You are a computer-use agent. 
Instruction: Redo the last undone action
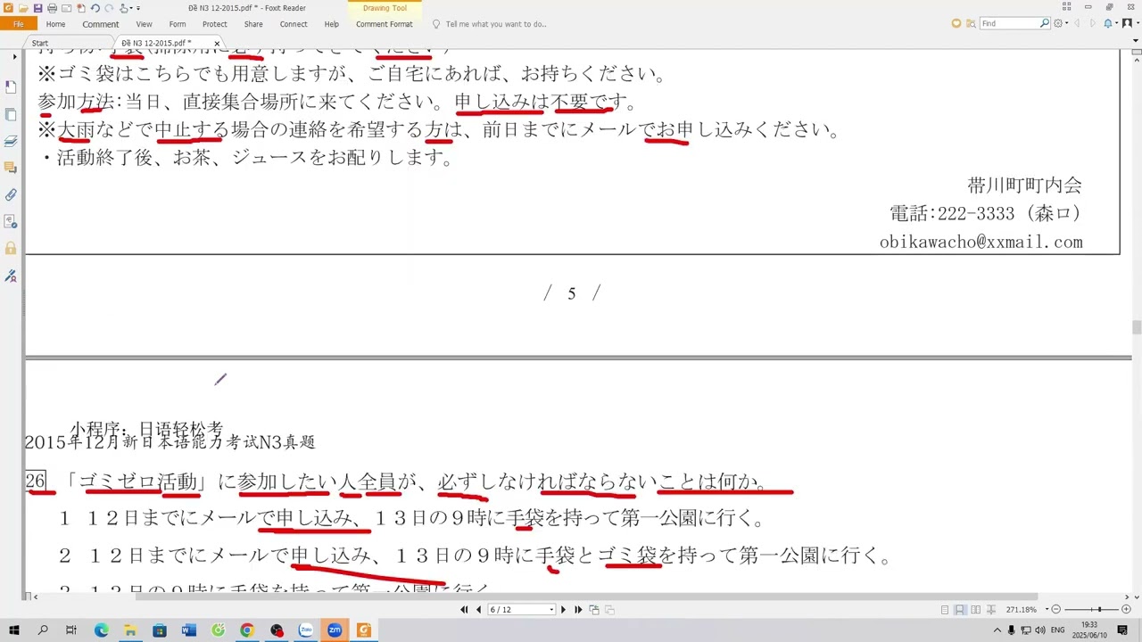(x=109, y=8)
